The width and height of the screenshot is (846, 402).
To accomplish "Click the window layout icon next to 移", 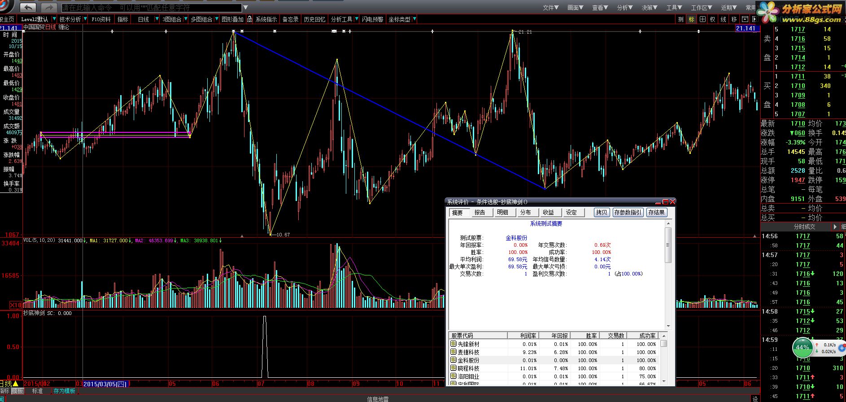I will pos(745,19).
